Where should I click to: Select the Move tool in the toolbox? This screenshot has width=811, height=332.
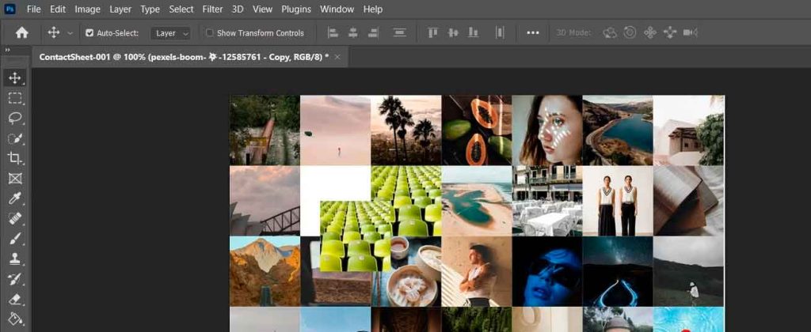coord(15,78)
